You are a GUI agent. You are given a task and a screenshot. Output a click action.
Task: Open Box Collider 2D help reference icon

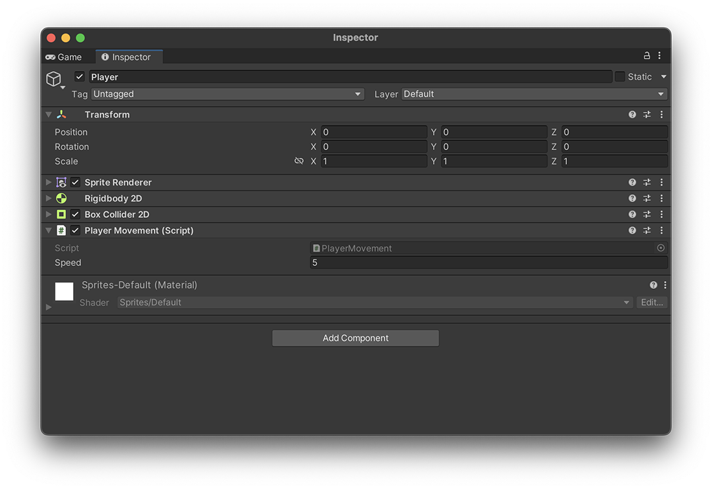[632, 215]
